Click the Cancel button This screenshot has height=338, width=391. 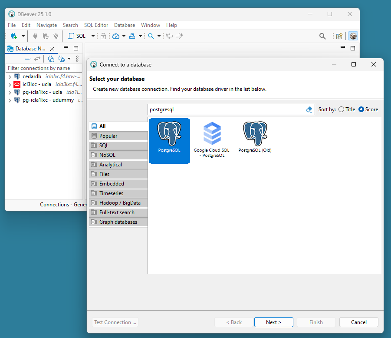[358, 322]
